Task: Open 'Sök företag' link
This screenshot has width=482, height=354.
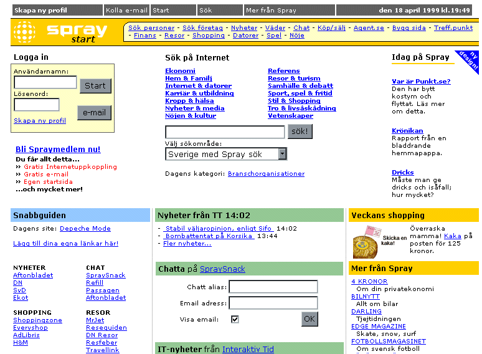Action: coord(202,28)
